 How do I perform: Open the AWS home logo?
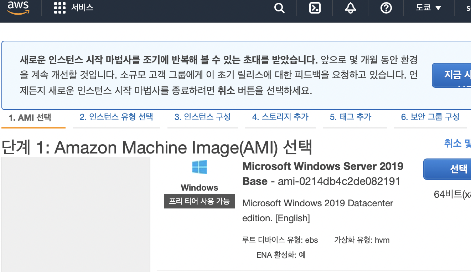tap(18, 7)
